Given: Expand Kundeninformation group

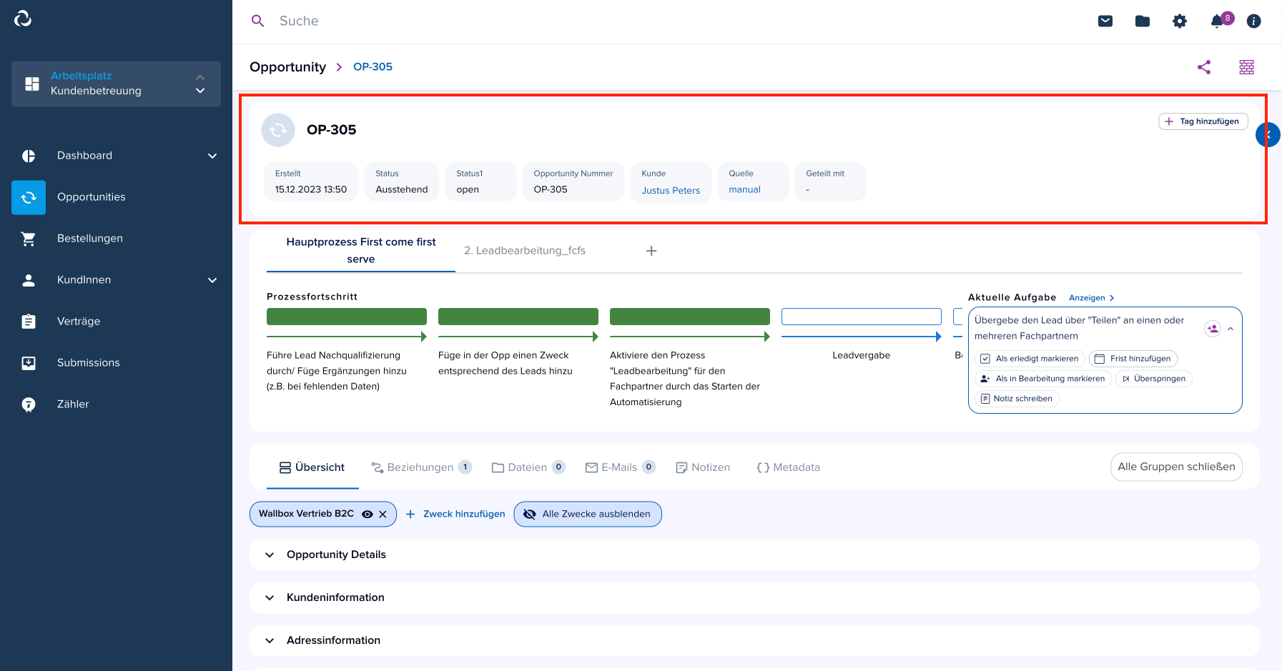Looking at the screenshot, I should point(754,597).
